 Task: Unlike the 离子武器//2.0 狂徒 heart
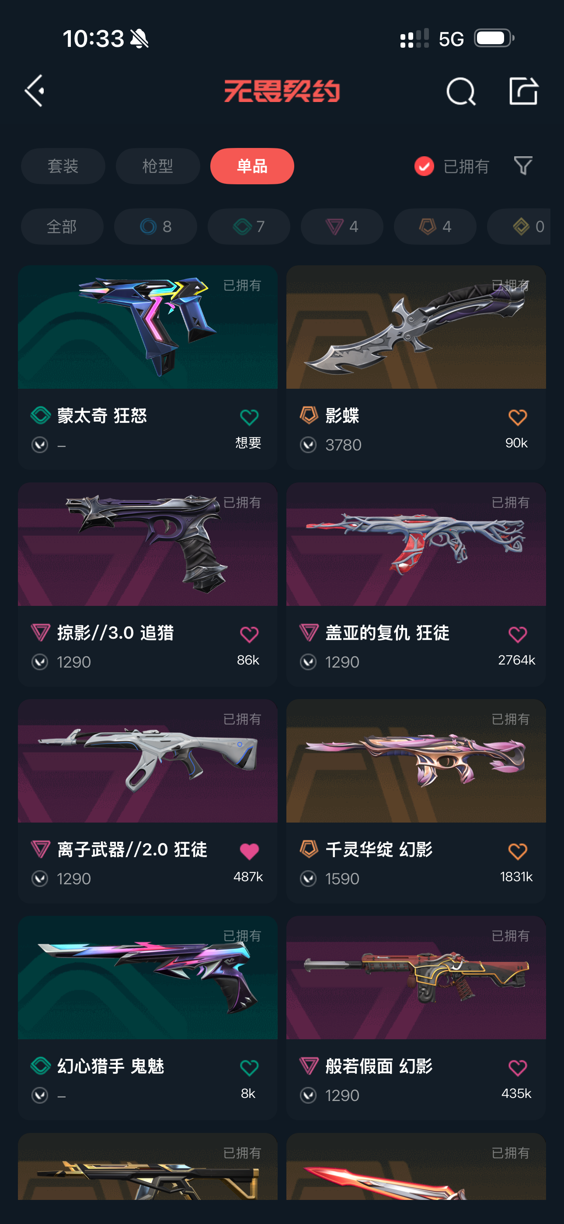click(249, 851)
